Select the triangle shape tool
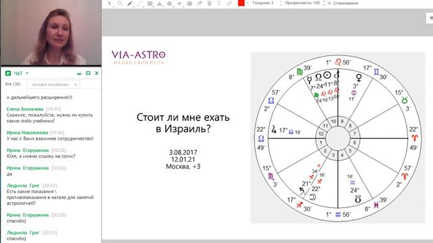Screen dimensions: 433x243 point(160,3)
